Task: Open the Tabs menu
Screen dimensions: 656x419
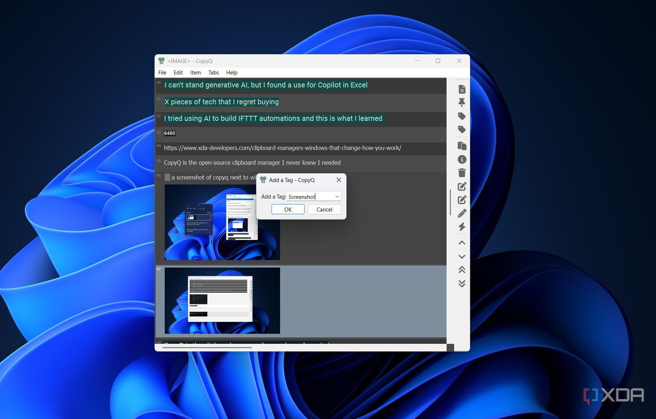Action: [x=213, y=72]
